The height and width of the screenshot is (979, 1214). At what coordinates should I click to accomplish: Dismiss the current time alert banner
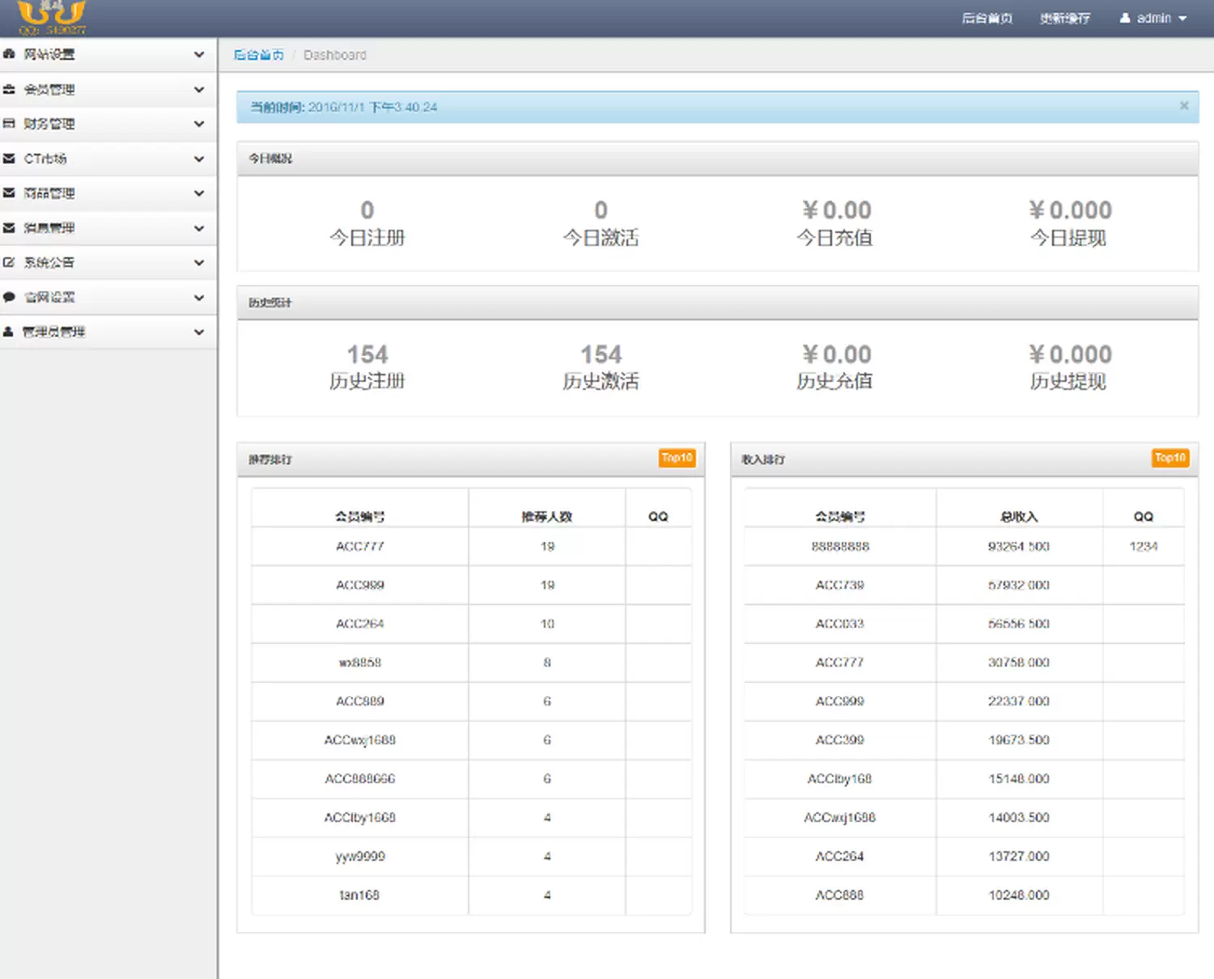[1184, 106]
